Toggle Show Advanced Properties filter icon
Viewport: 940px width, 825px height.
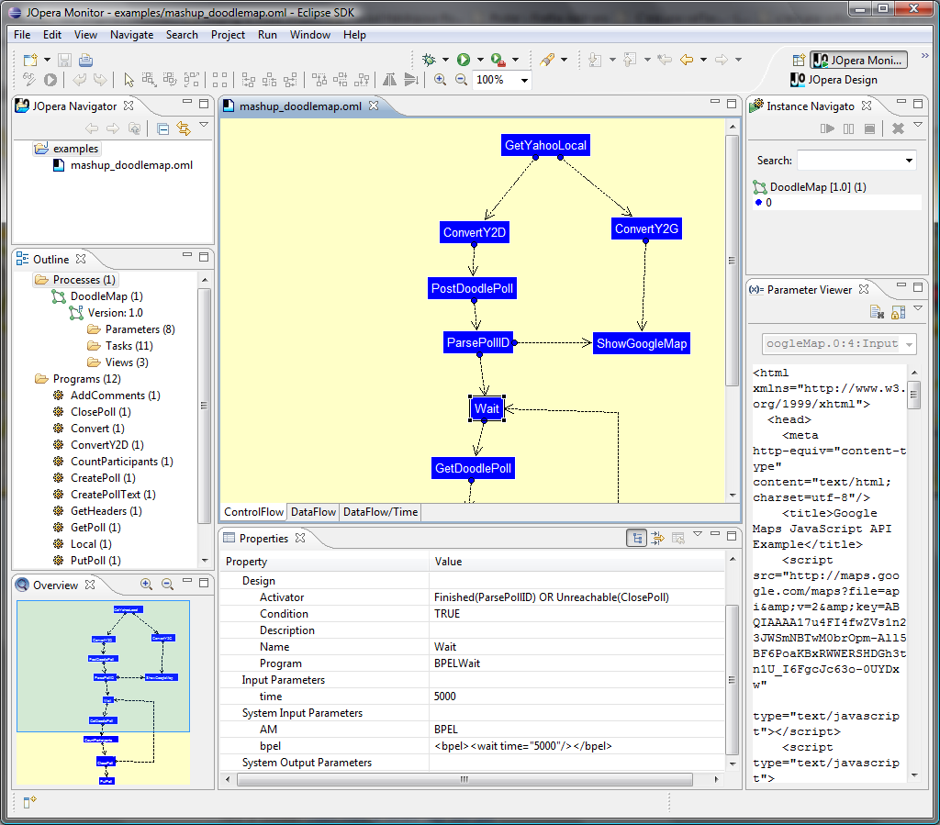(657, 538)
